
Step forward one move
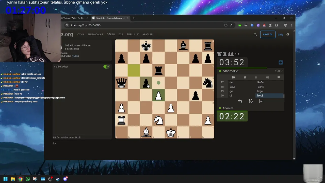[x=256, y=77]
